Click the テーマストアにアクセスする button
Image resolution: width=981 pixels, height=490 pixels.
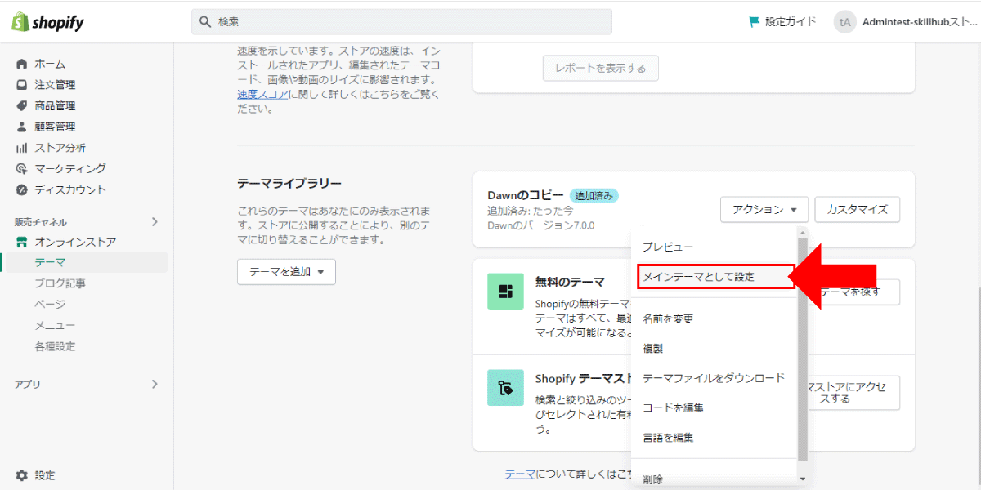coord(853,393)
